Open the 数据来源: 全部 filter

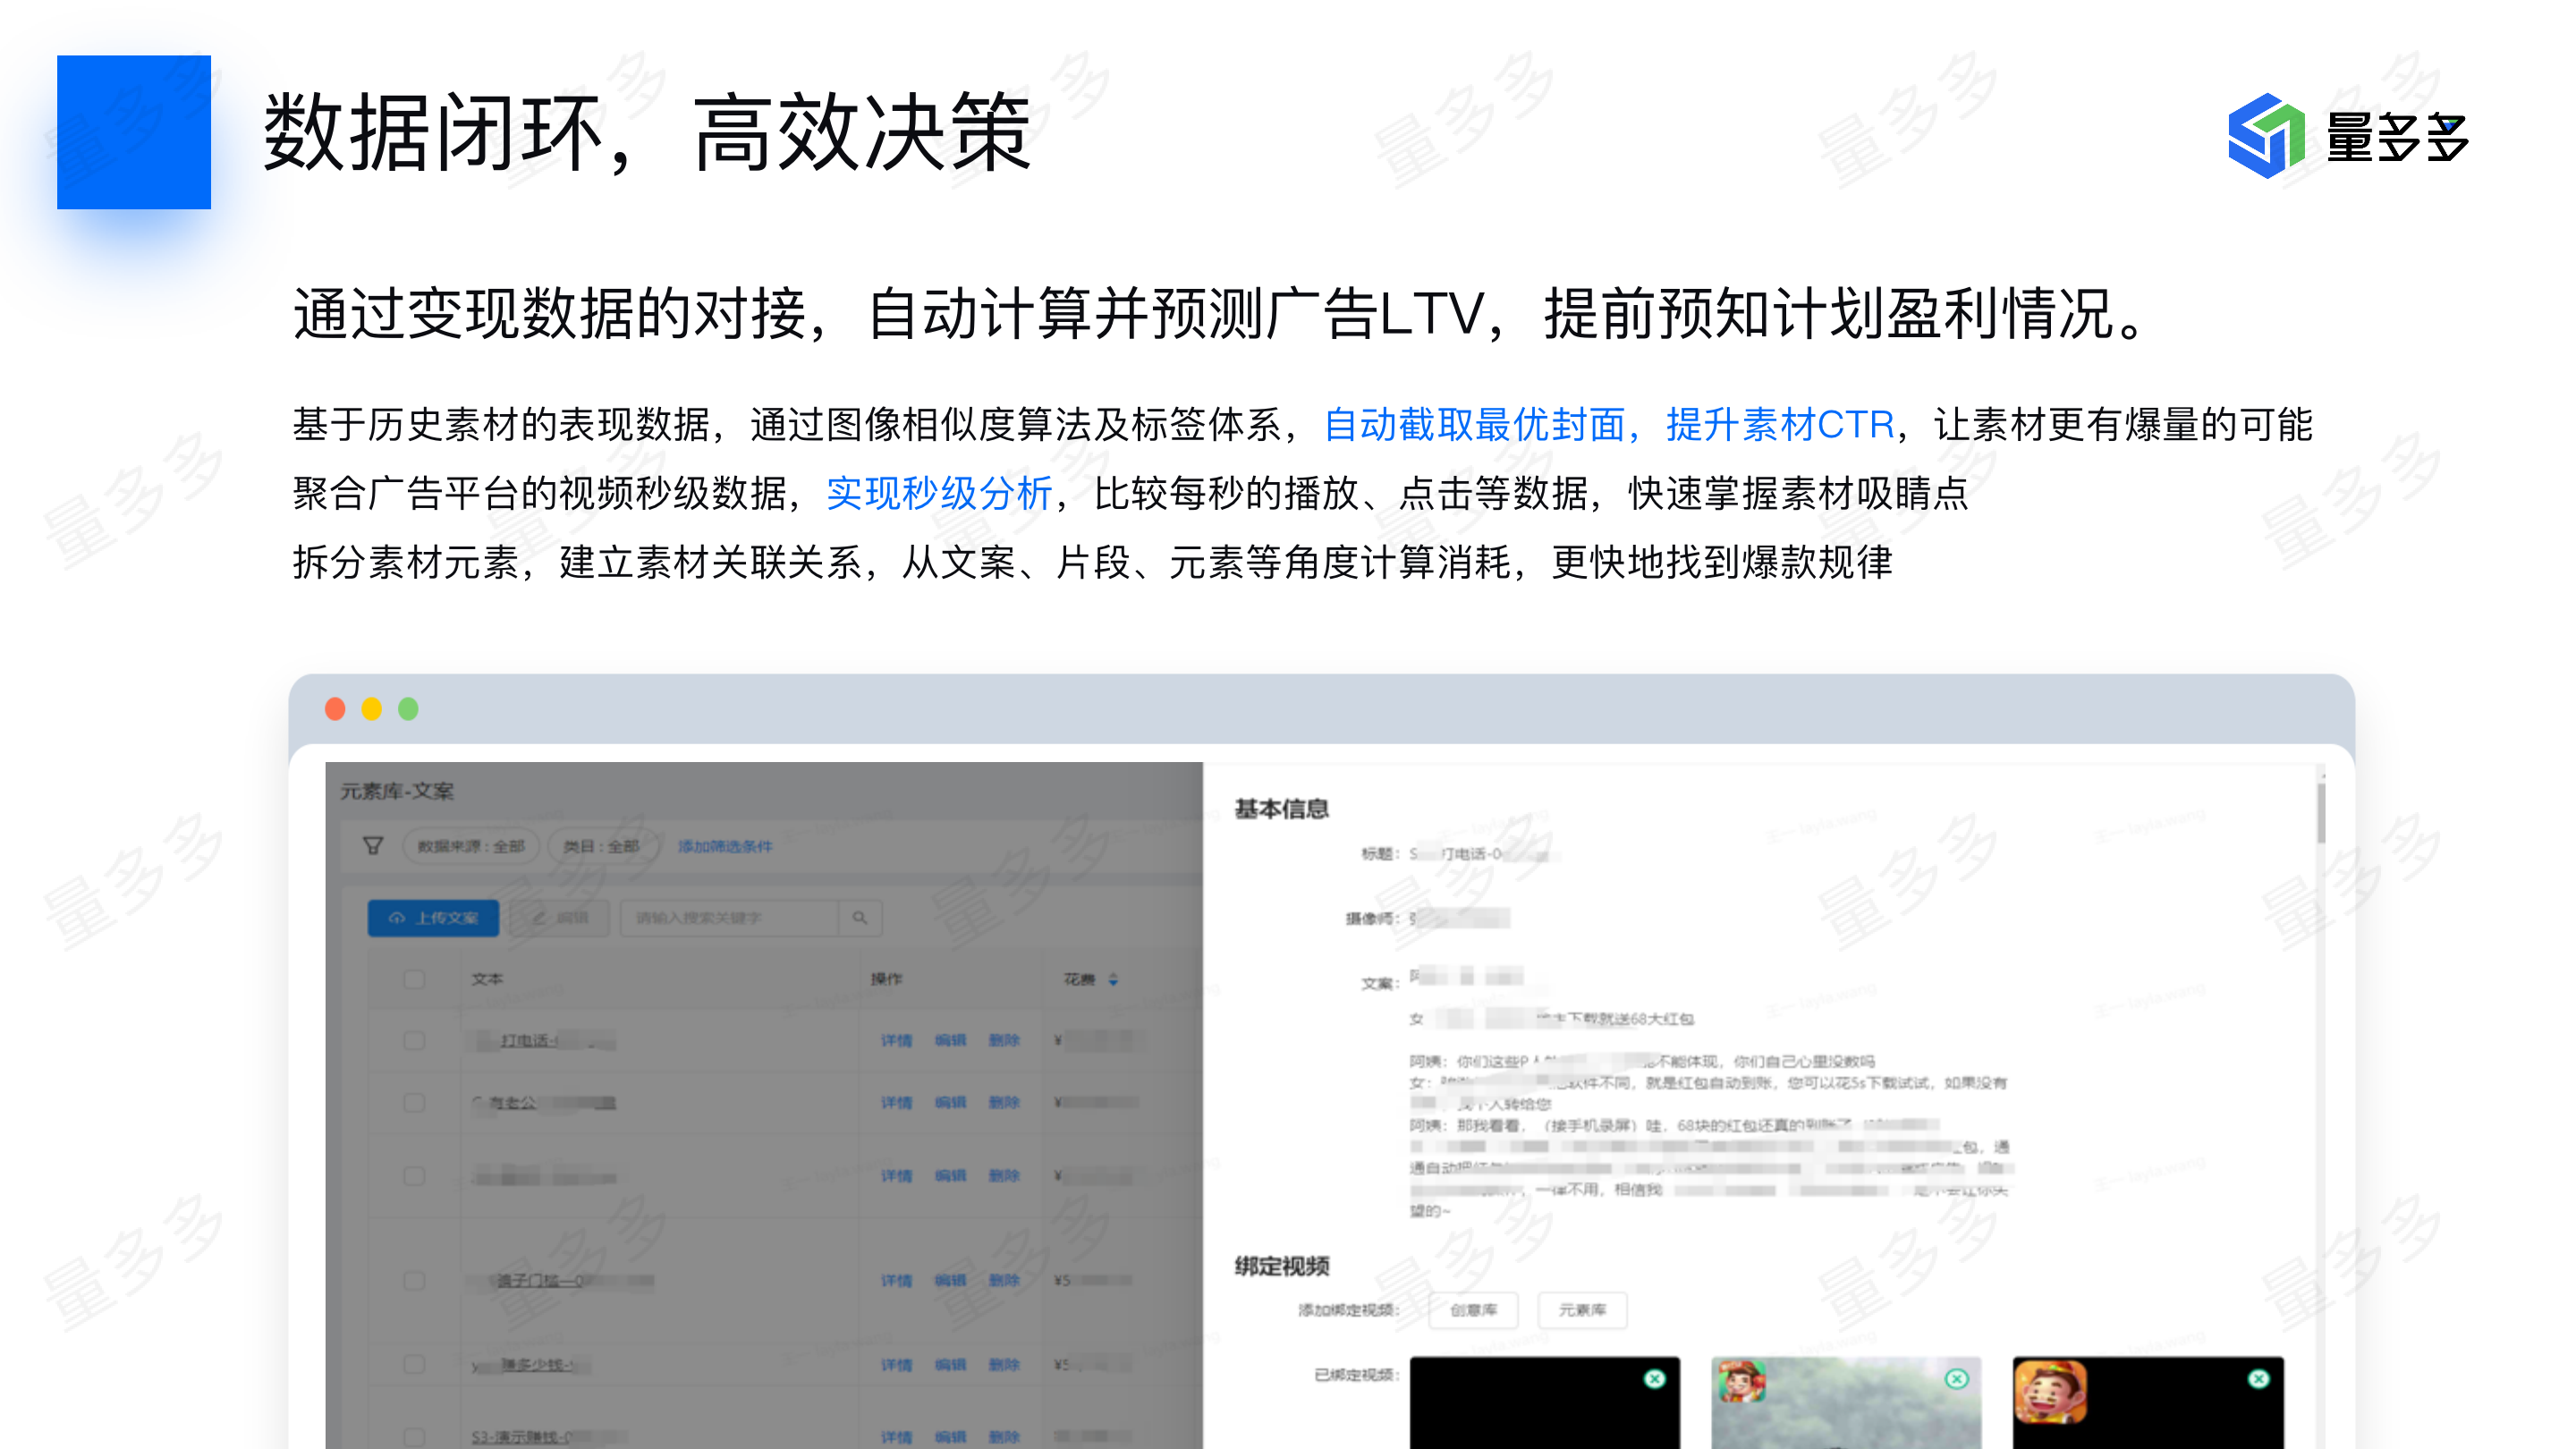471,846
